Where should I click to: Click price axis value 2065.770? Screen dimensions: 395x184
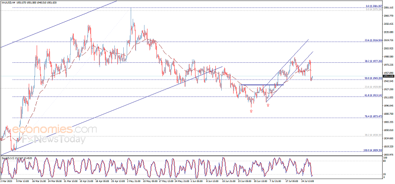tap(388, 16)
